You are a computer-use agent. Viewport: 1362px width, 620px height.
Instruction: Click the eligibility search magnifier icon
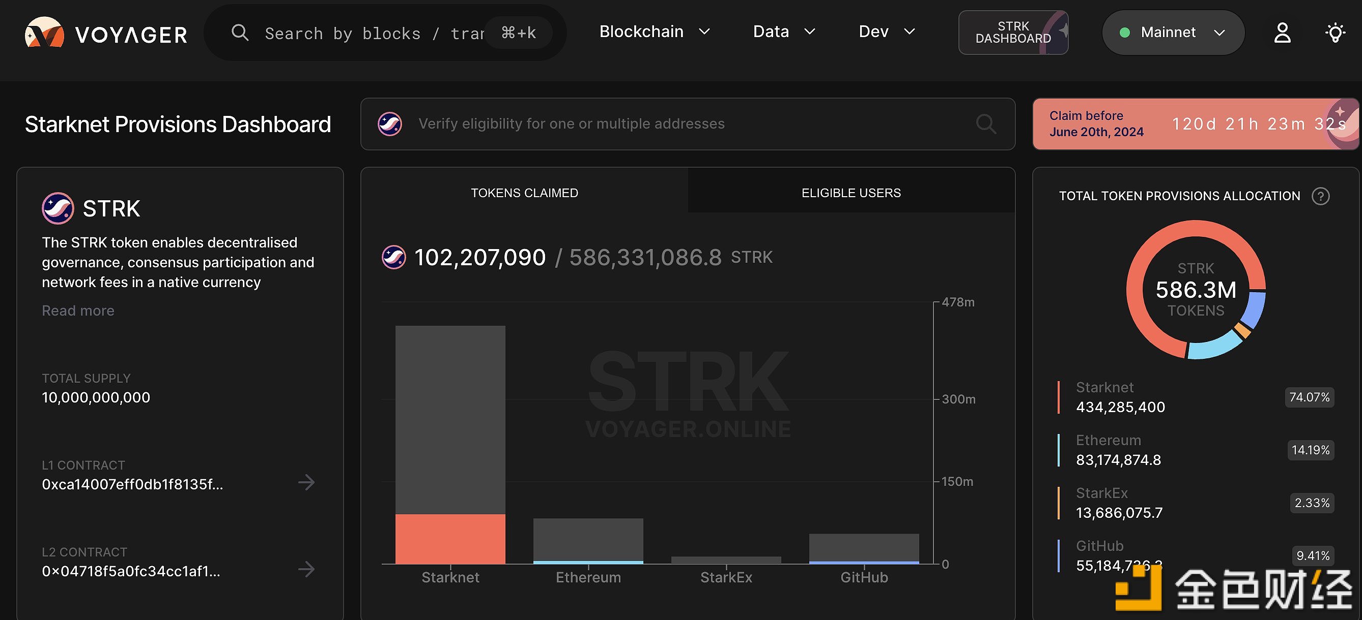tap(986, 124)
